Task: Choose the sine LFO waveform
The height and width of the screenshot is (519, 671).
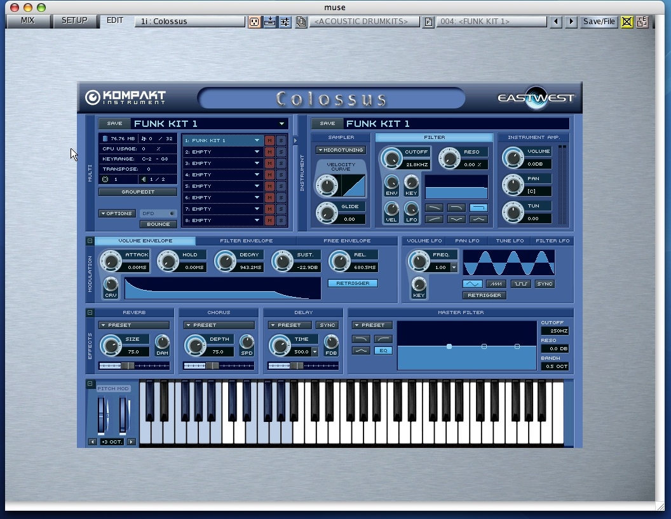Action: pyautogui.click(x=473, y=284)
